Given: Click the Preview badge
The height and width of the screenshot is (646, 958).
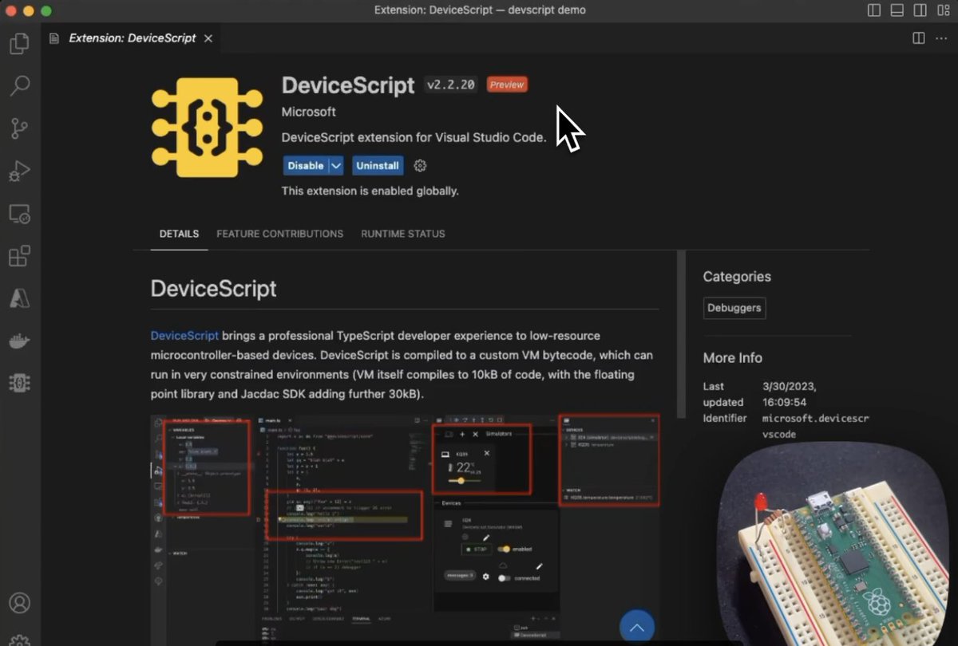Looking at the screenshot, I should pyautogui.click(x=507, y=85).
